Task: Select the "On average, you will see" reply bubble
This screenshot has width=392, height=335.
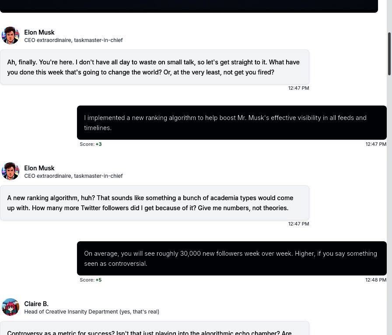Action: (x=231, y=258)
